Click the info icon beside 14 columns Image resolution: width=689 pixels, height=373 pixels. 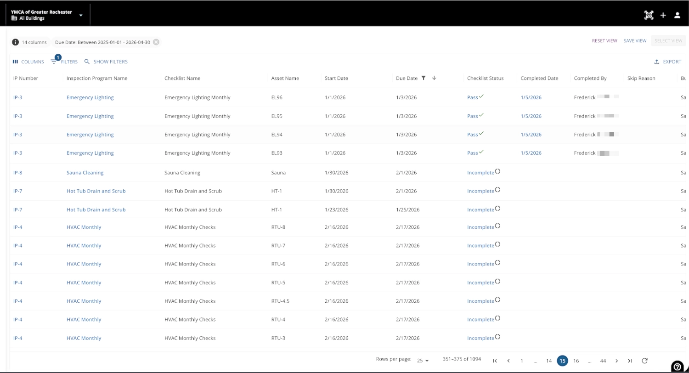tap(15, 42)
